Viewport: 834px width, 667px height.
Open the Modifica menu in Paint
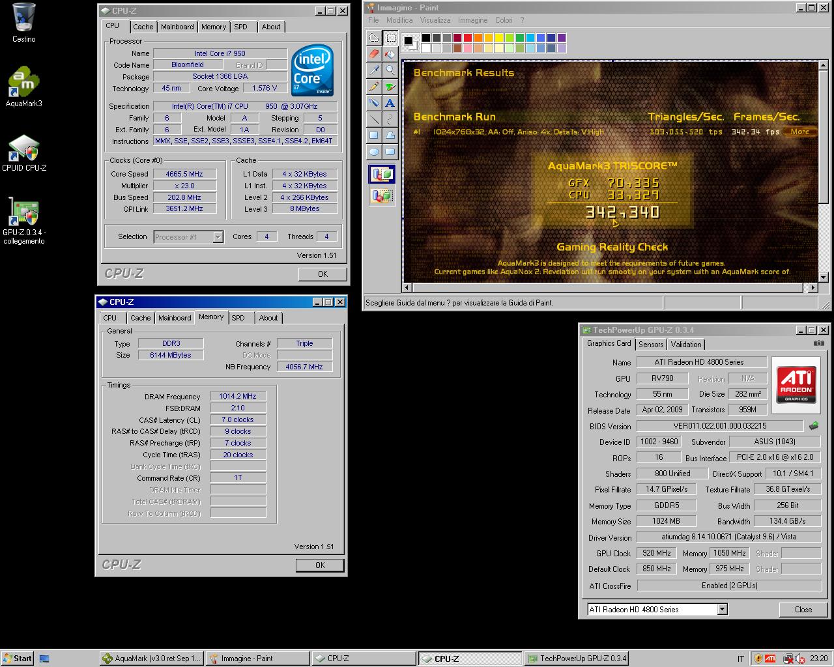click(399, 20)
